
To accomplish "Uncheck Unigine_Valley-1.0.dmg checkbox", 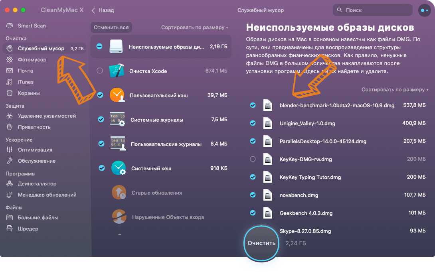I will point(253,123).
